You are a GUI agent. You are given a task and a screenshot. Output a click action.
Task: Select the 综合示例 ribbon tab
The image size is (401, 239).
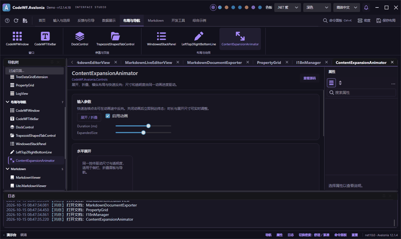point(199,20)
